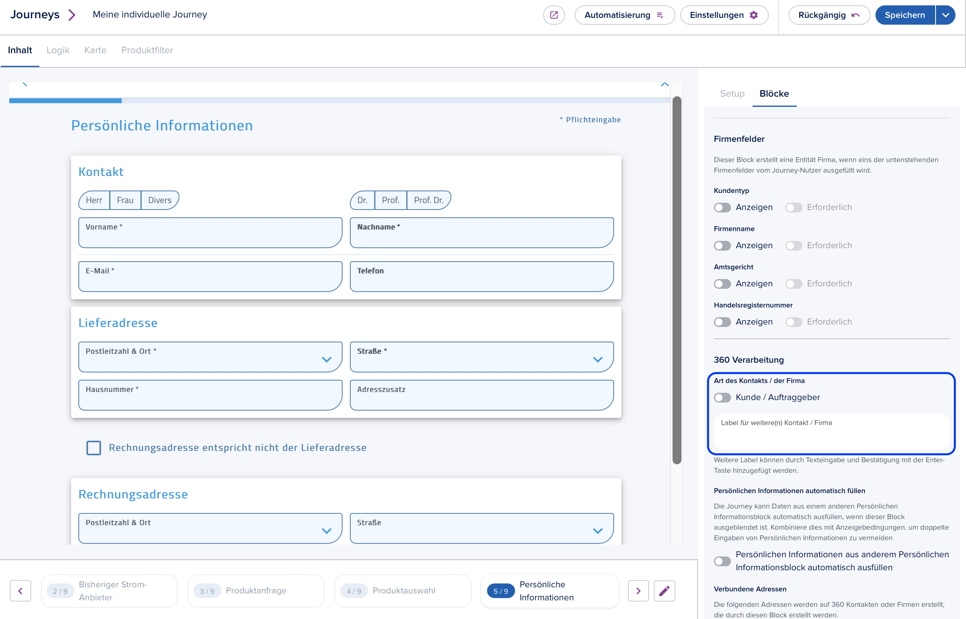Image resolution: width=966 pixels, height=619 pixels.
Task: Choose the Prof. Dr. title option
Action: click(429, 200)
